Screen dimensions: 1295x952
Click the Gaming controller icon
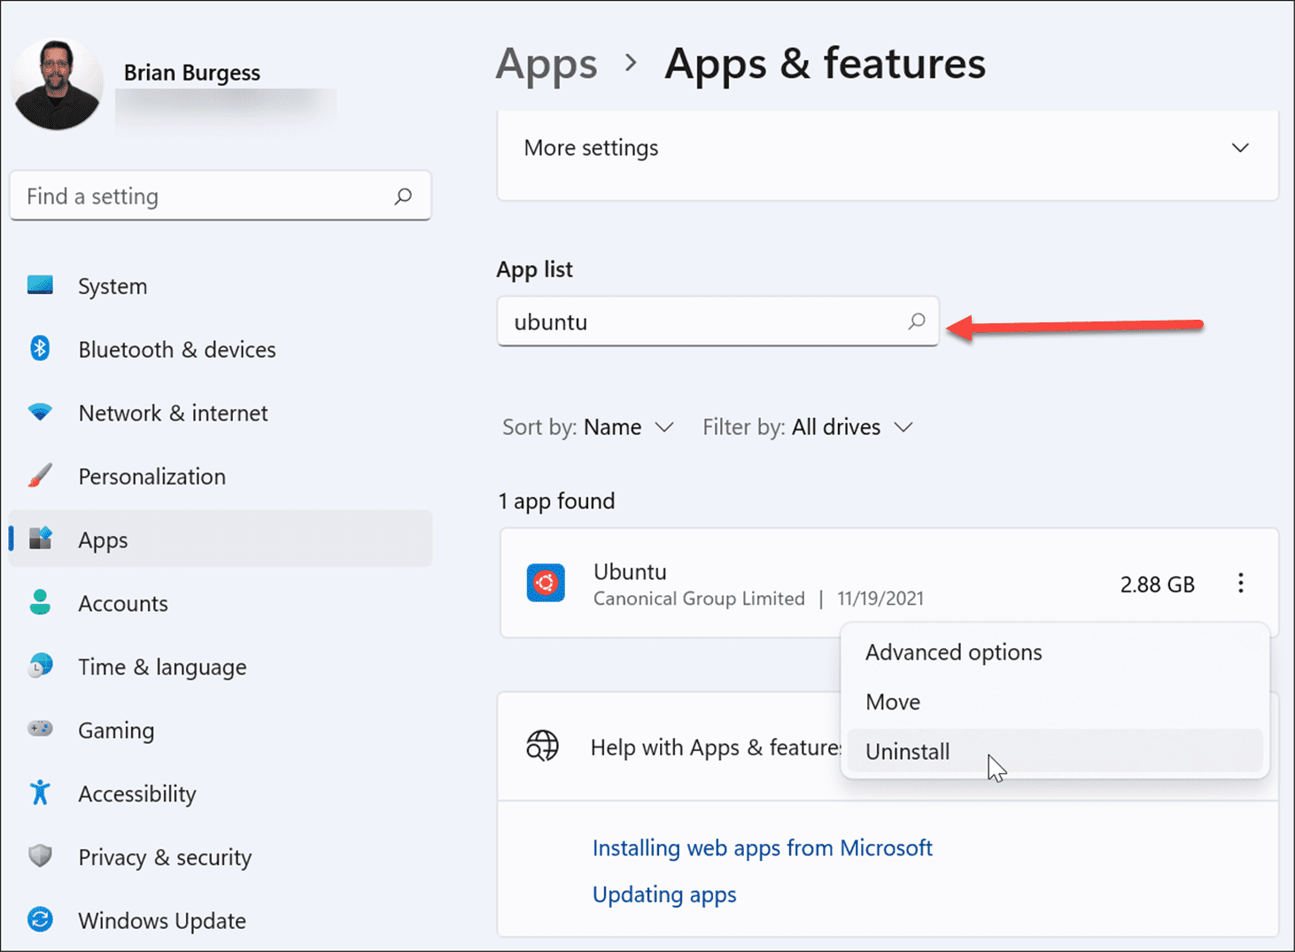coord(40,729)
